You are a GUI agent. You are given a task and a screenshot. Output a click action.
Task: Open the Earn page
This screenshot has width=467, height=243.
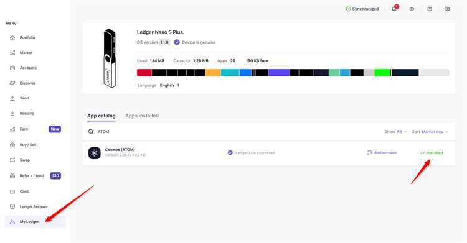point(24,129)
